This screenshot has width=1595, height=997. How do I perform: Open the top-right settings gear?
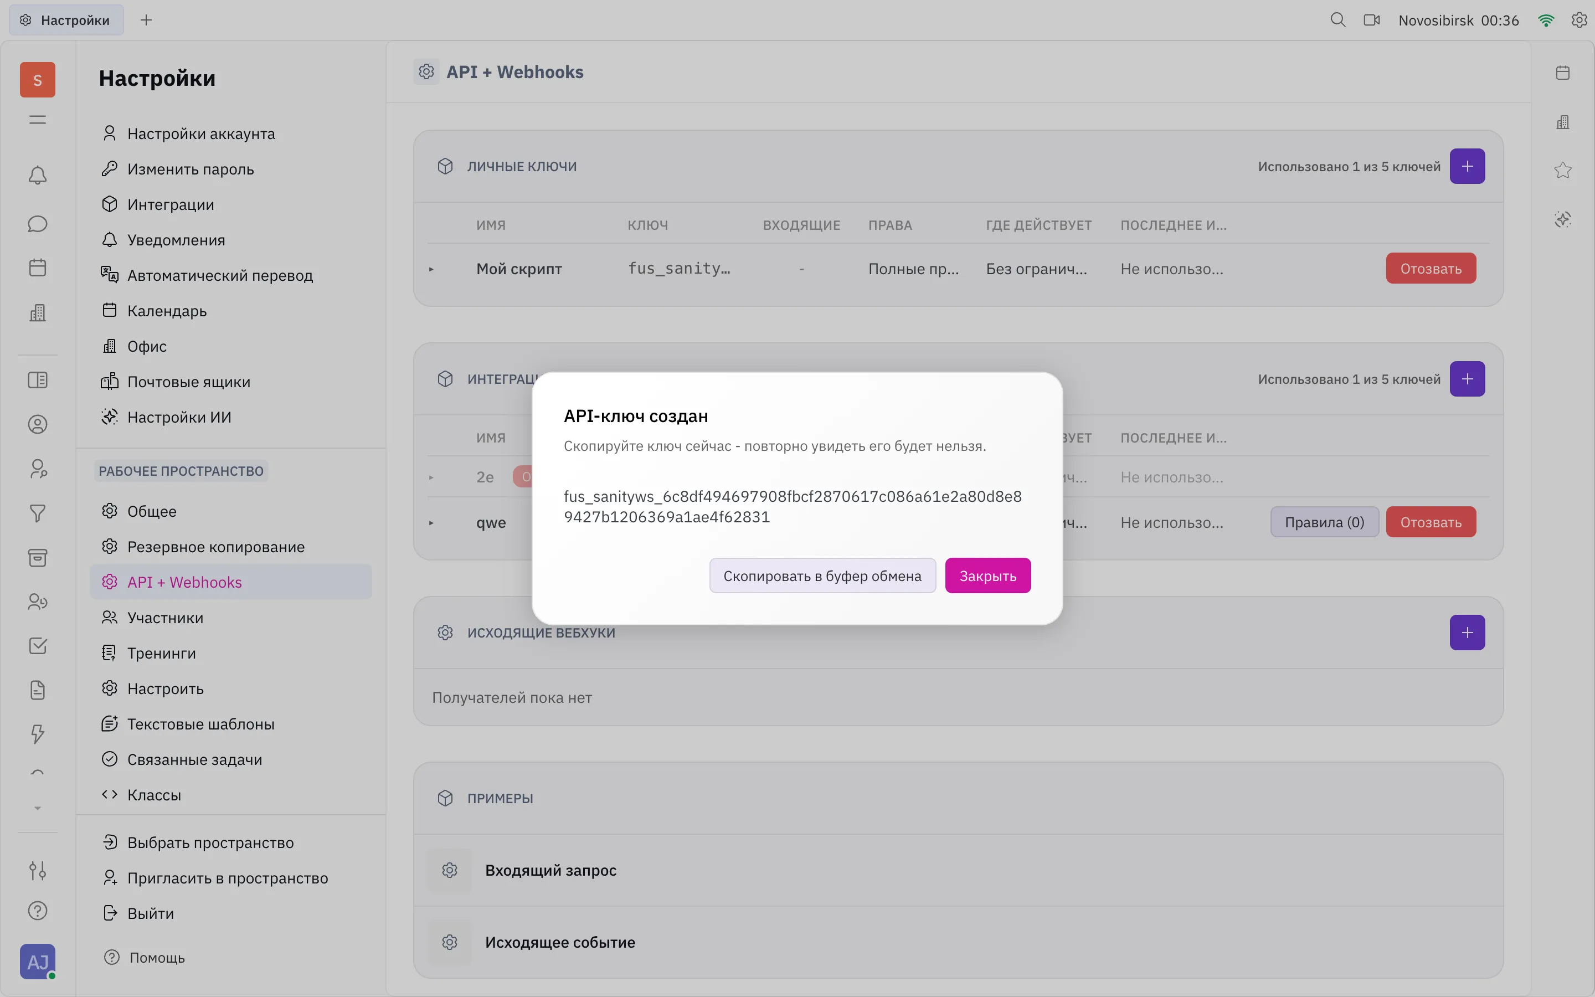(x=1578, y=20)
